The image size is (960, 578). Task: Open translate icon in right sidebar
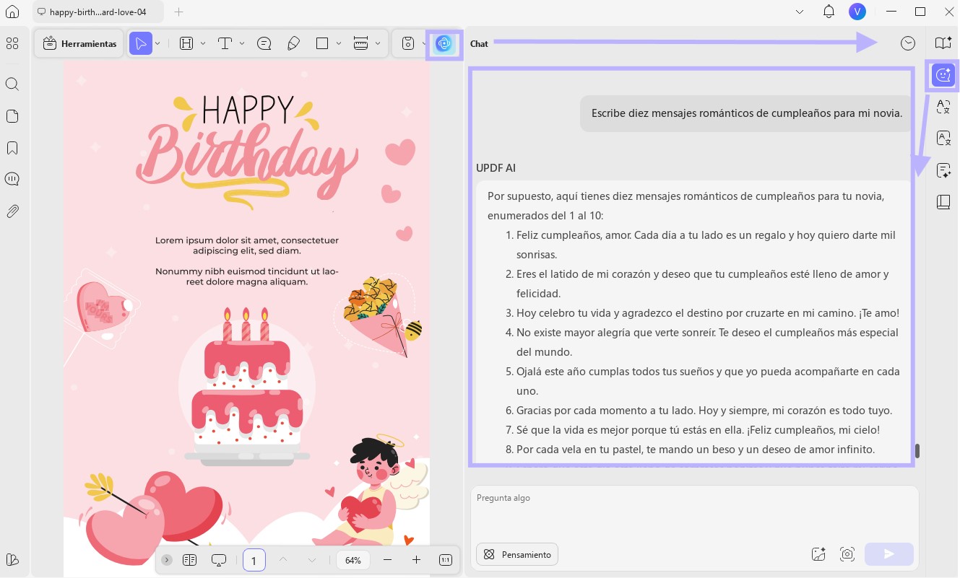point(943,107)
